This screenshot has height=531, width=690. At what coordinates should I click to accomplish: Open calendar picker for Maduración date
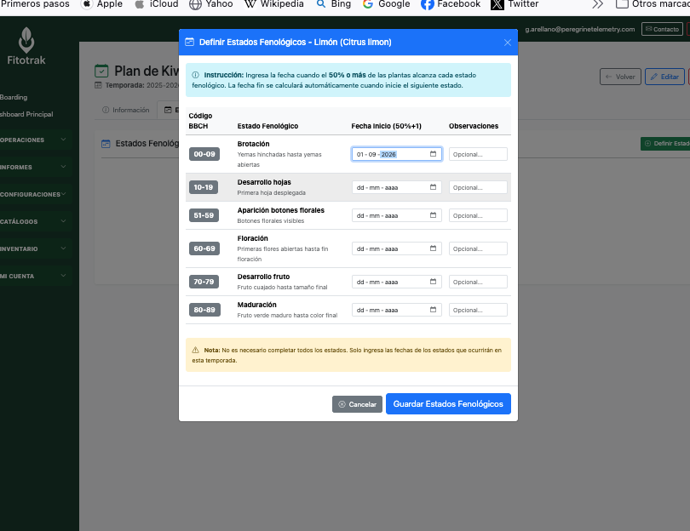coord(433,311)
